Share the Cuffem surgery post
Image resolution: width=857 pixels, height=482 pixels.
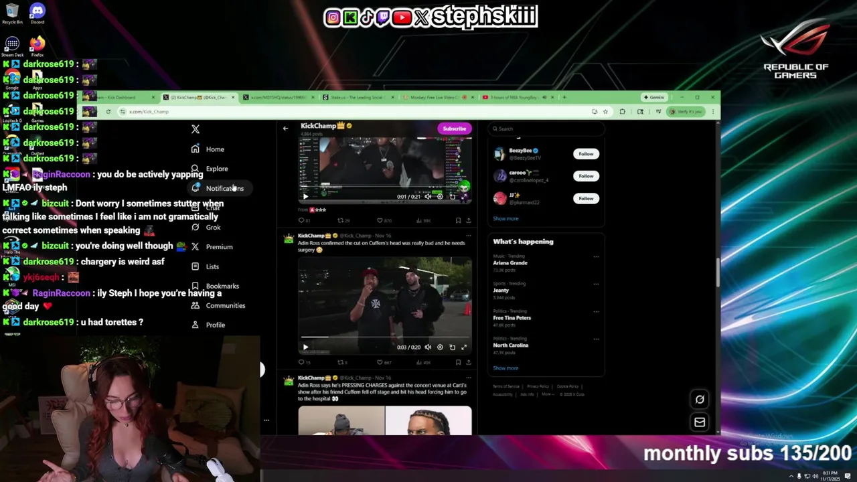click(x=468, y=362)
